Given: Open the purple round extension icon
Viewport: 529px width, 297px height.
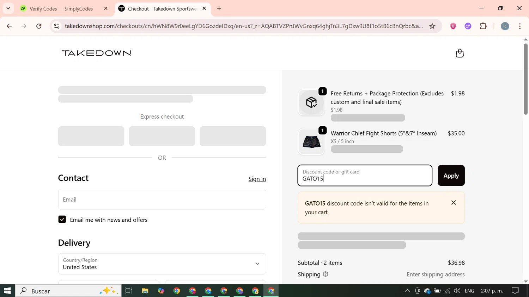Looking at the screenshot, I should [468, 26].
